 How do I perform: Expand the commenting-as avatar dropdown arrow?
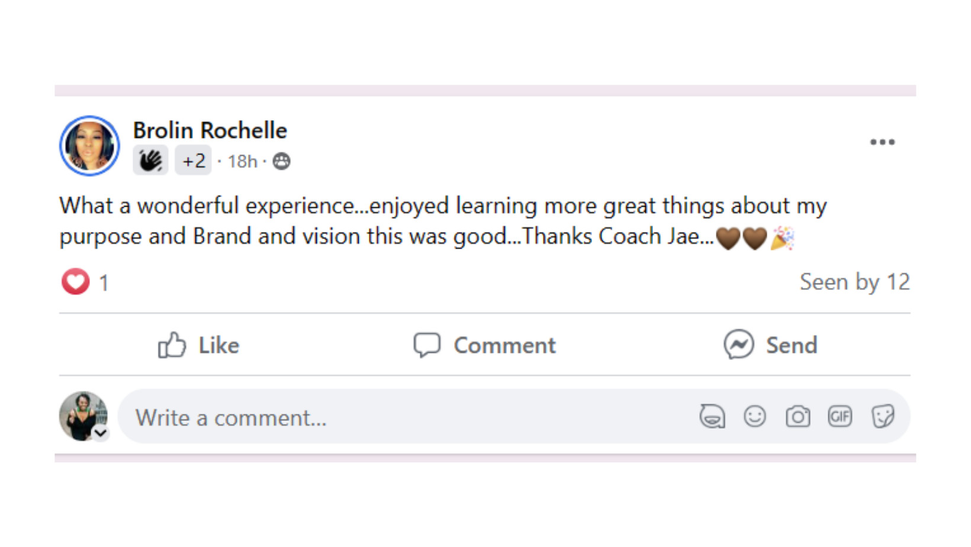point(101,433)
